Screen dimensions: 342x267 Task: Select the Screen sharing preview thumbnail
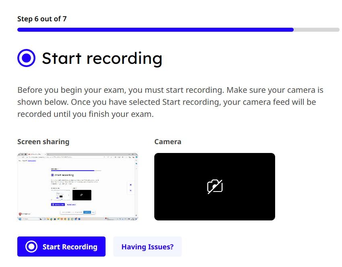tap(78, 186)
